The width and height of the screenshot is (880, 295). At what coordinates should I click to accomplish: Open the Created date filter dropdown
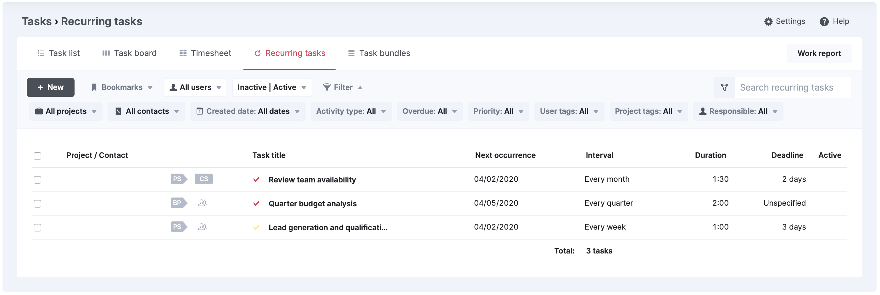[x=248, y=111]
